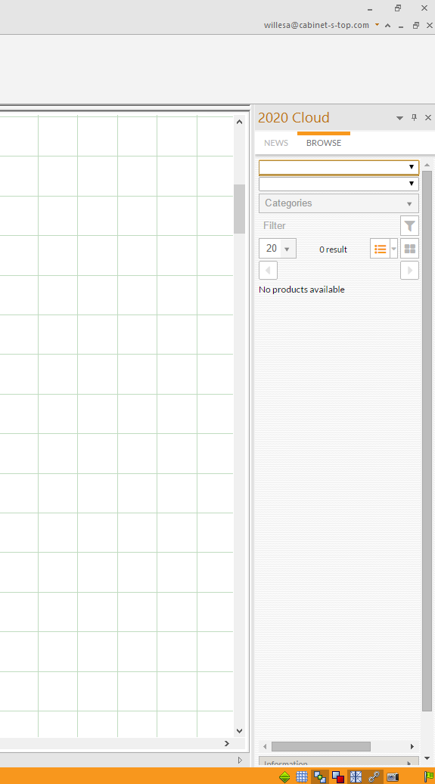435x784 pixels.
Task: Click the camera icon in status bar
Action: coord(393,777)
